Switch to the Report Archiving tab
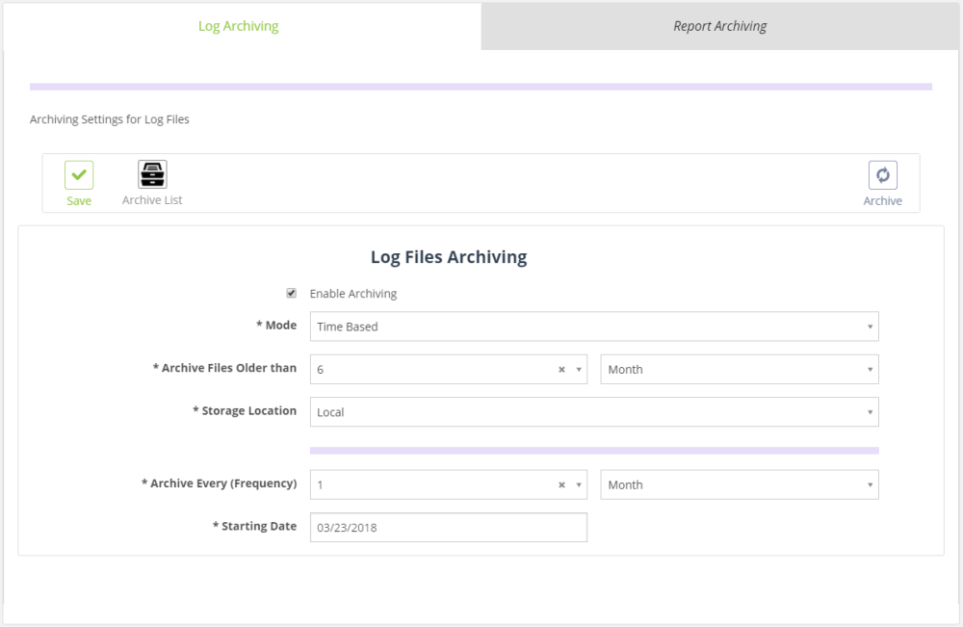Screen dimensions: 963x627 [719, 26]
